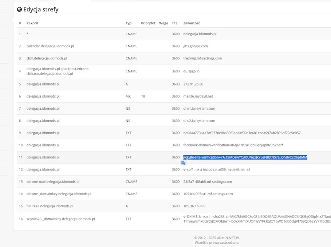This screenshot has width=331, height=247.
Task: Click the Rekord column header
Action: (32, 23)
